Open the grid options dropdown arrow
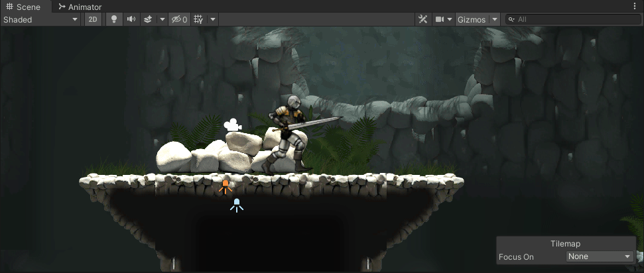 (213, 19)
